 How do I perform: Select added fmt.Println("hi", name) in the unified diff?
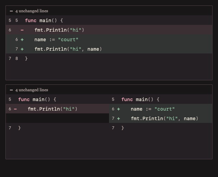(109, 49)
